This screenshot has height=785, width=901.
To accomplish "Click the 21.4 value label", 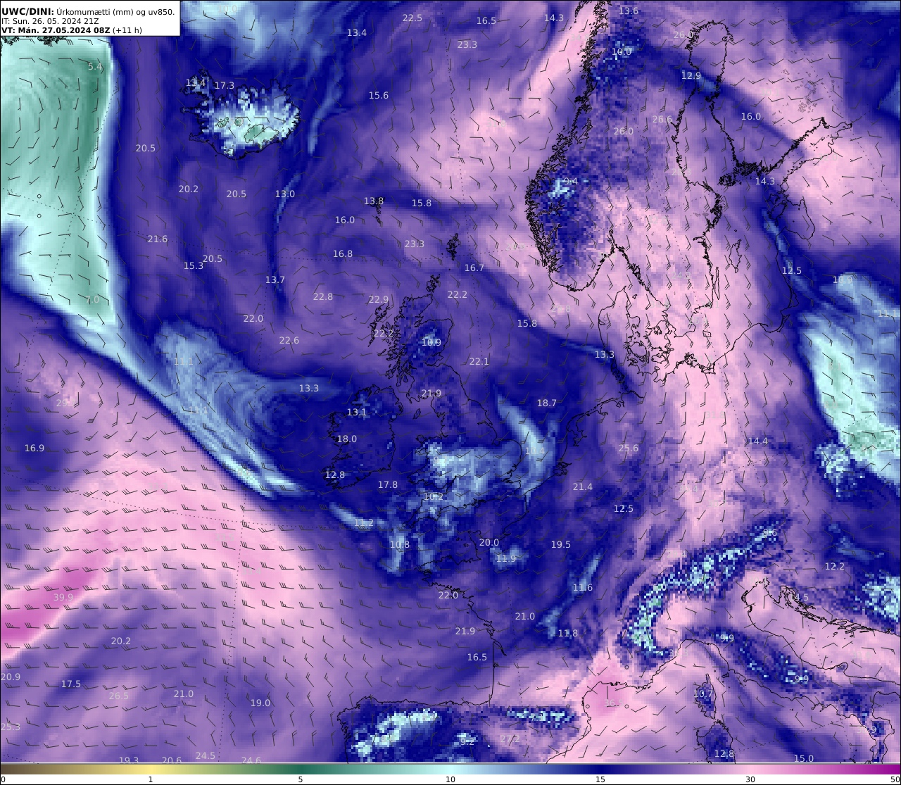I will pyautogui.click(x=583, y=486).
